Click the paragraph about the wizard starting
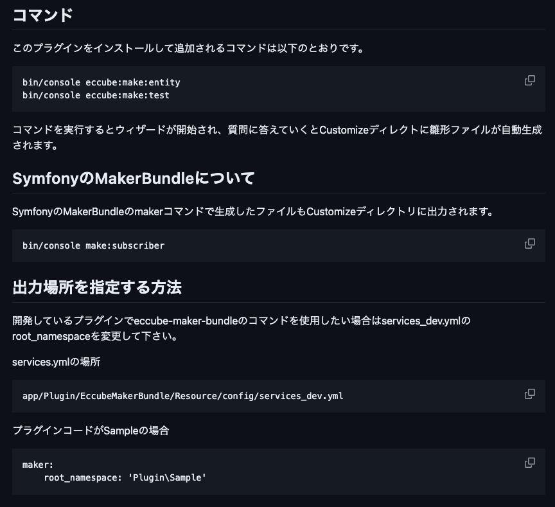 [277, 138]
